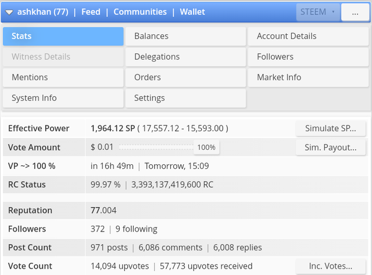The width and height of the screenshot is (372, 275).
Task: Open the Market Info tab
Action: pos(309,77)
